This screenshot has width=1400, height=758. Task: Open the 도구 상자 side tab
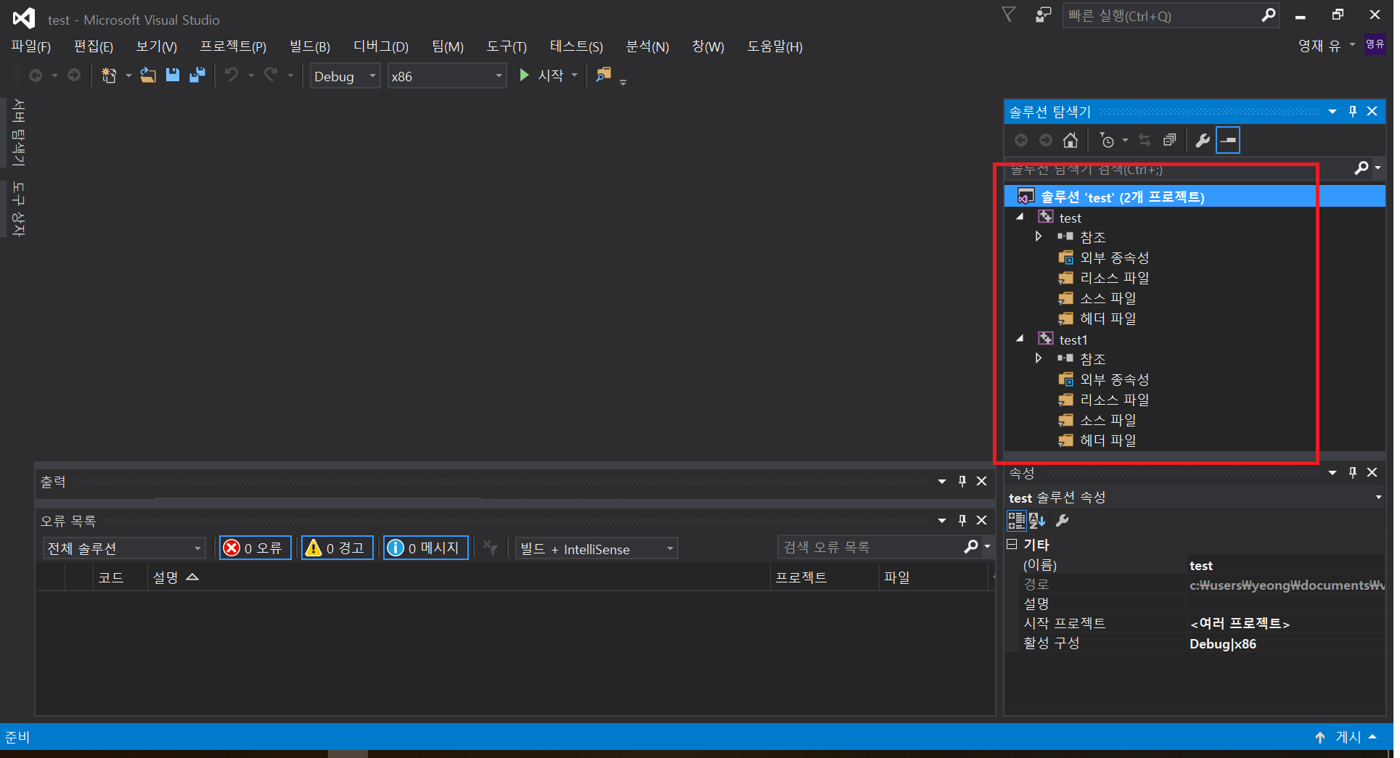click(18, 209)
